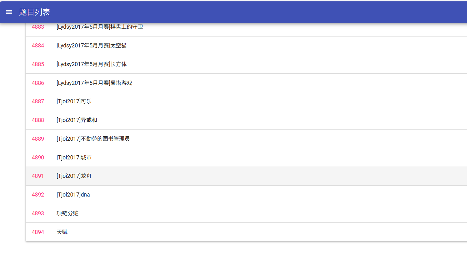Open the hamburger navigation menu
The width and height of the screenshot is (467, 253).
click(9, 12)
